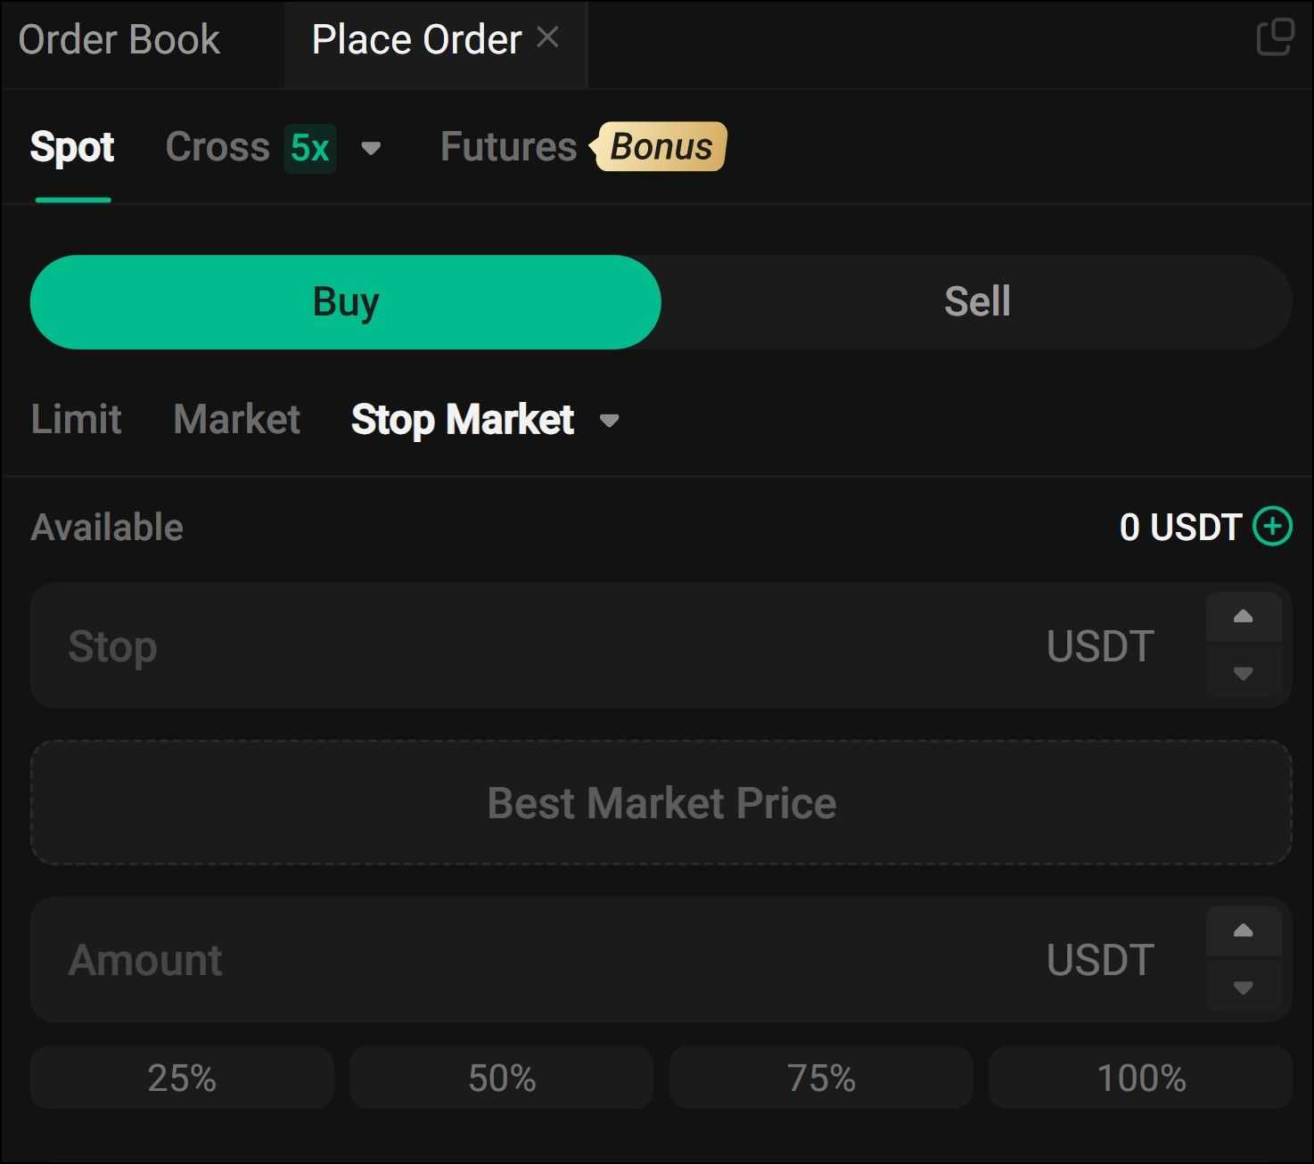Select Futures with the Bonus badge
The image size is (1314, 1164).
point(507,147)
